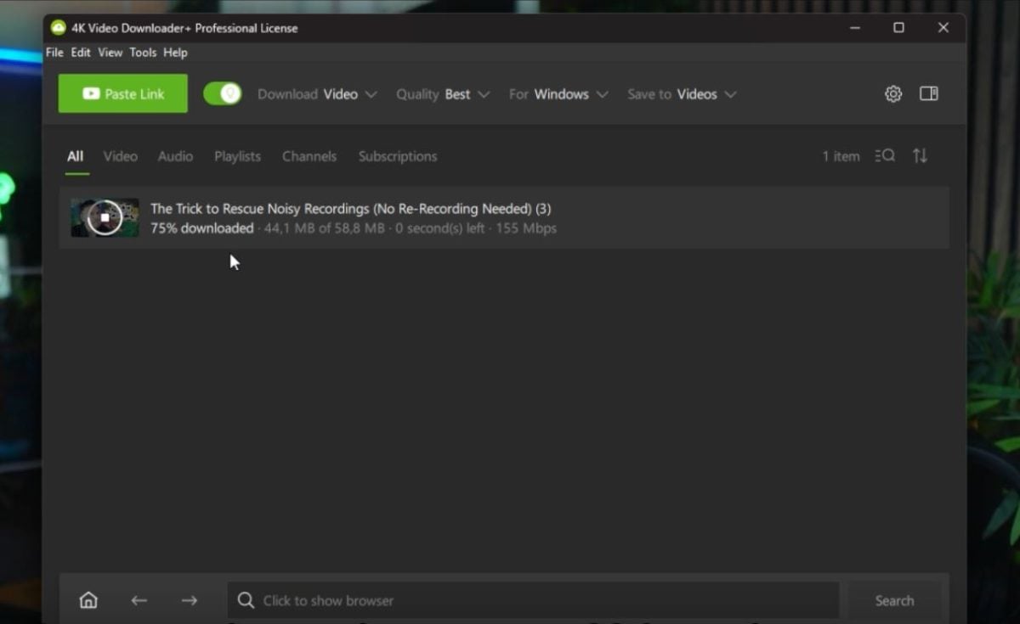Maximize the 4K Video Downloader window
This screenshot has height=624, width=1020.
[898, 27]
